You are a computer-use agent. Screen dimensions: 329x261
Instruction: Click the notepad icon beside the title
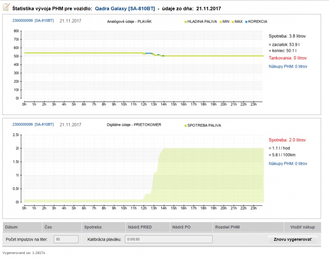pos(6,7)
